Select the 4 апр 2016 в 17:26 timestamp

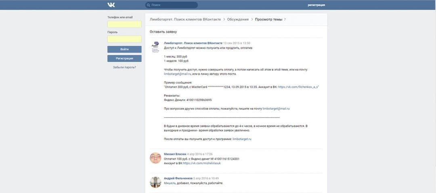pyautogui.click(x=200, y=154)
